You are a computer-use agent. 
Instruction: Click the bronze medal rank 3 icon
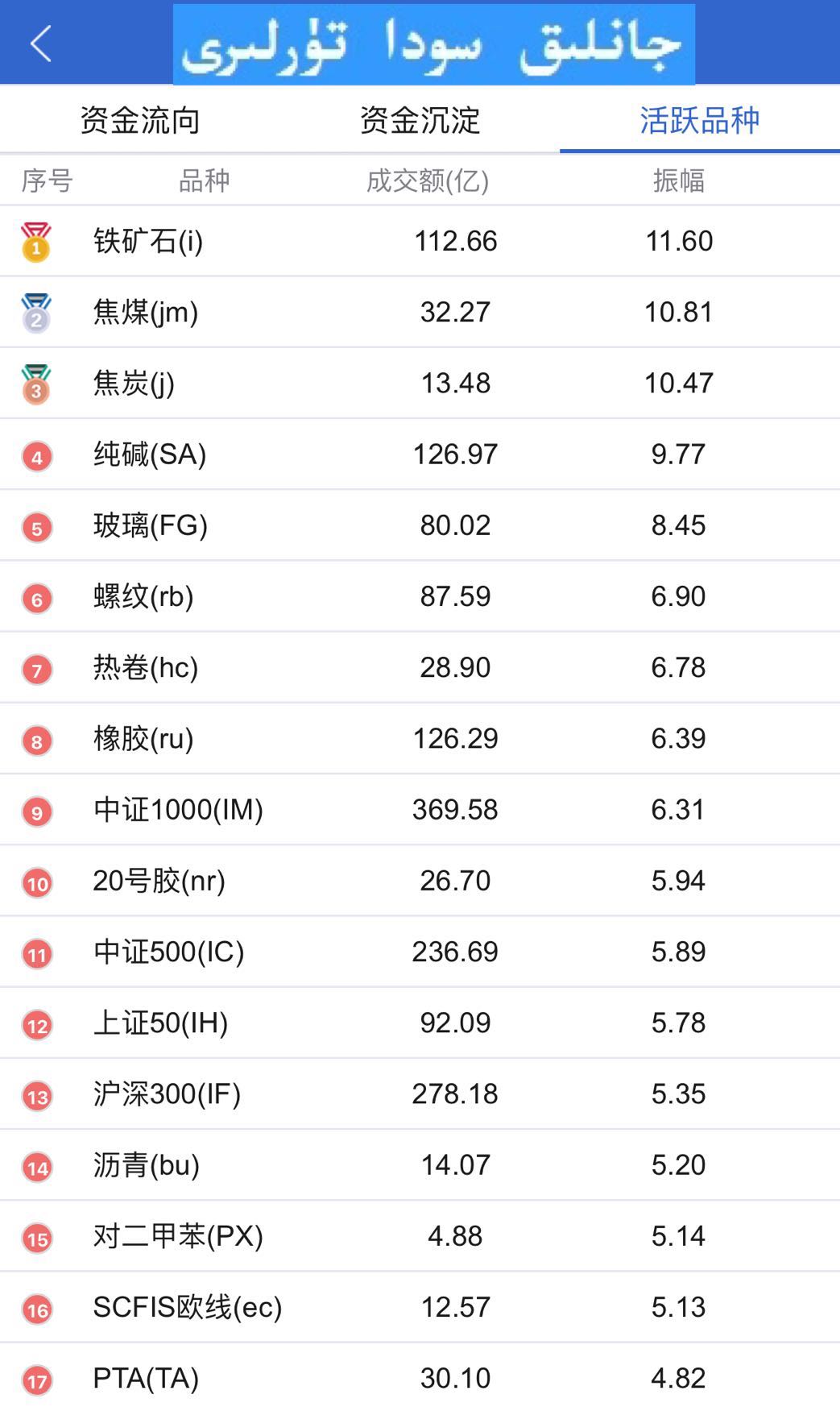pos(36,384)
